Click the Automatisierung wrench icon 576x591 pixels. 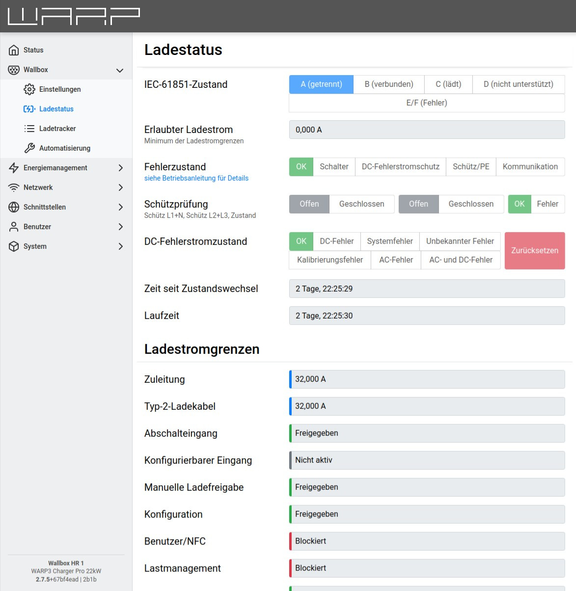(x=29, y=148)
